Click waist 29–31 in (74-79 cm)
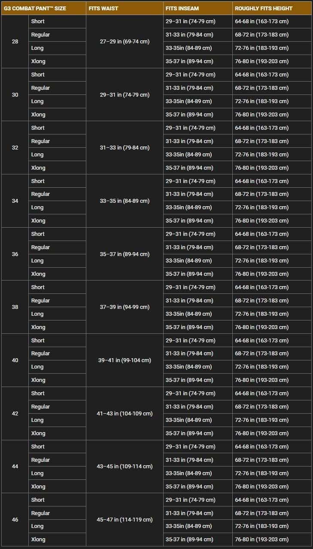The height and width of the screenshot is (549, 313). click(125, 95)
